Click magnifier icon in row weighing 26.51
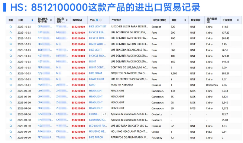243x143 pixels. [x=11, y=50]
